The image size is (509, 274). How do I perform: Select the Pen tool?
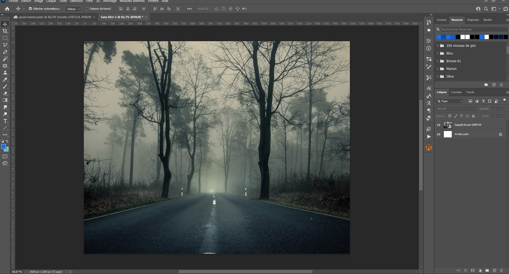(5, 52)
